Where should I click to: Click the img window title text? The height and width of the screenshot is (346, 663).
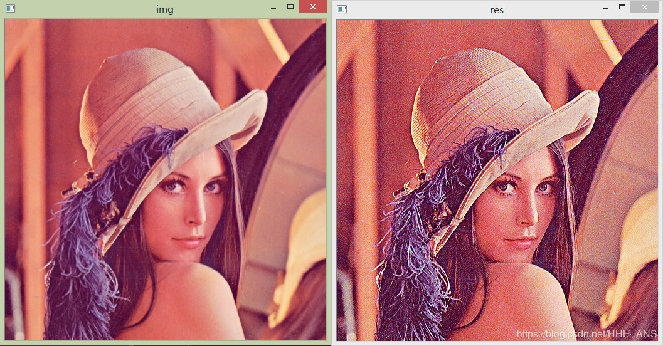point(165,9)
